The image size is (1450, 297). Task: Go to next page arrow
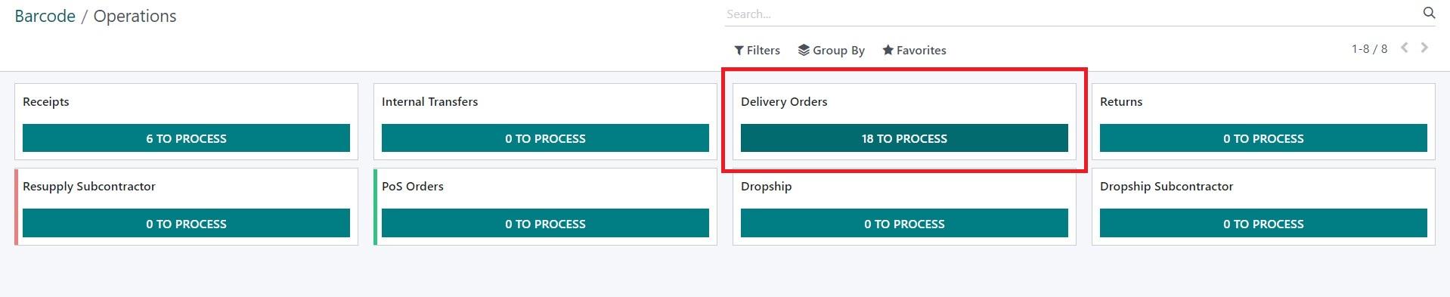pos(1424,48)
